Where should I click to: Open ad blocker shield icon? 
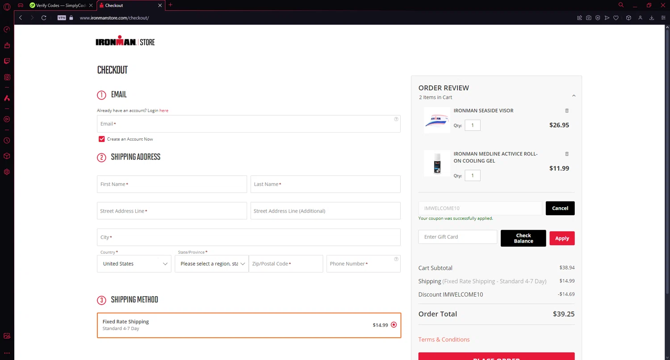[x=598, y=18]
